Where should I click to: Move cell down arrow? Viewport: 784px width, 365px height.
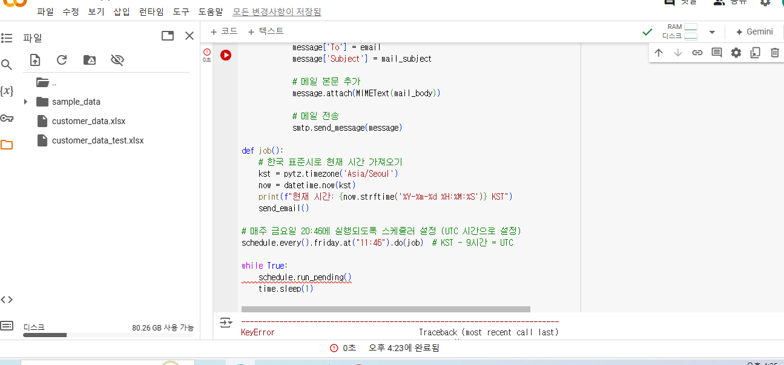point(678,53)
